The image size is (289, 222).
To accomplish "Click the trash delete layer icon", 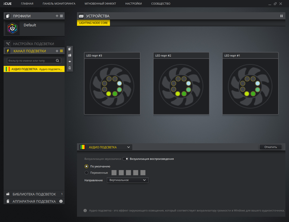I will coord(70,68).
